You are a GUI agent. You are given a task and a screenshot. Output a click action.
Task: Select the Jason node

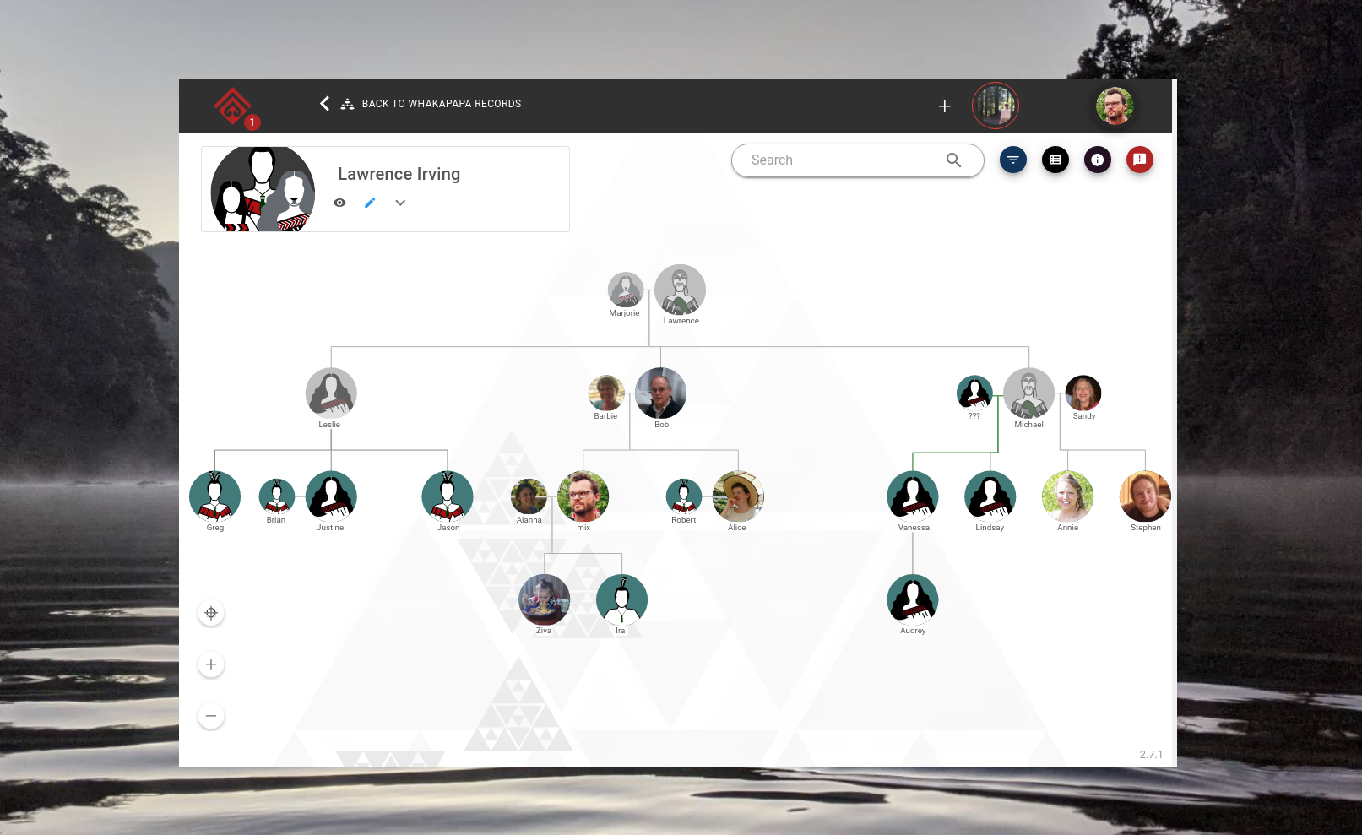448,496
